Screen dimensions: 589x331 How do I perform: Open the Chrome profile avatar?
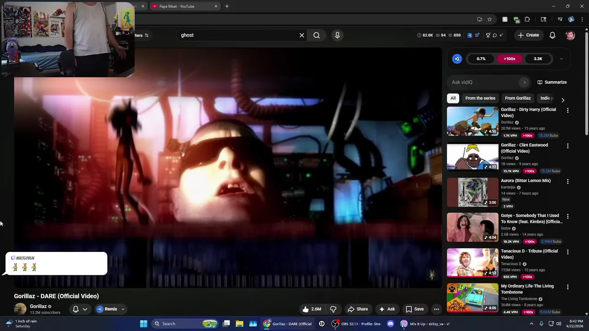[571, 19]
